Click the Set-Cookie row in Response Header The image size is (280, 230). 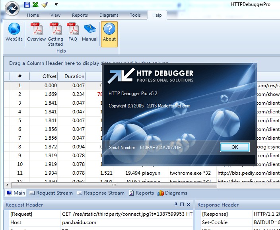click(241, 222)
